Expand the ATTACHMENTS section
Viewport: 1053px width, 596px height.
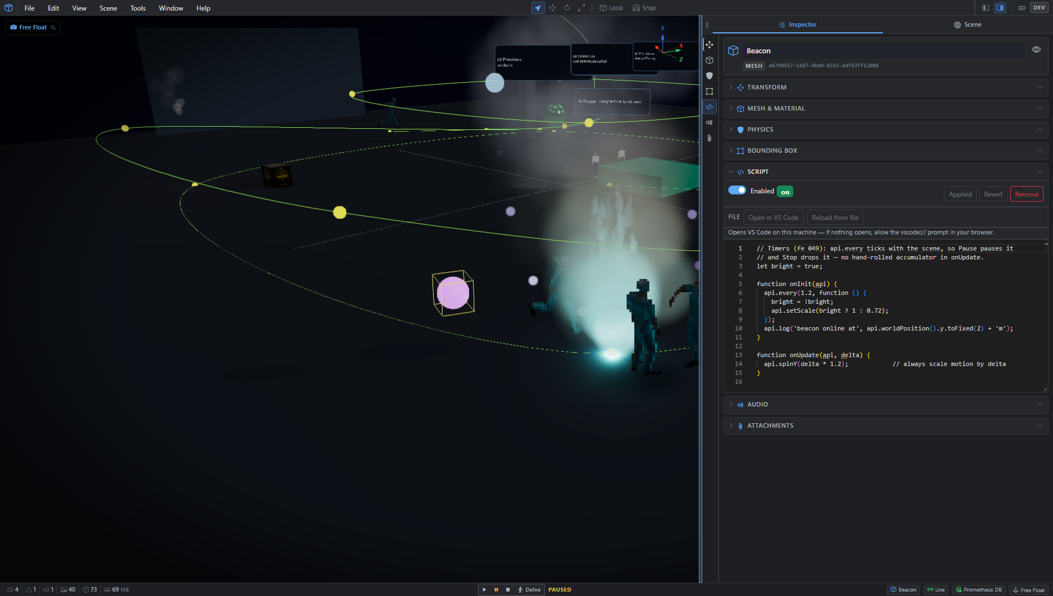886,425
